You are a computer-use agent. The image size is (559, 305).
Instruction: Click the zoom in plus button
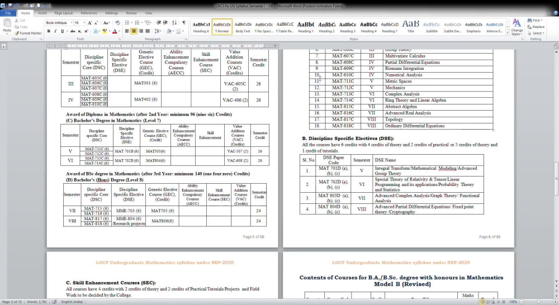pyautogui.click(x=555, y=302)
